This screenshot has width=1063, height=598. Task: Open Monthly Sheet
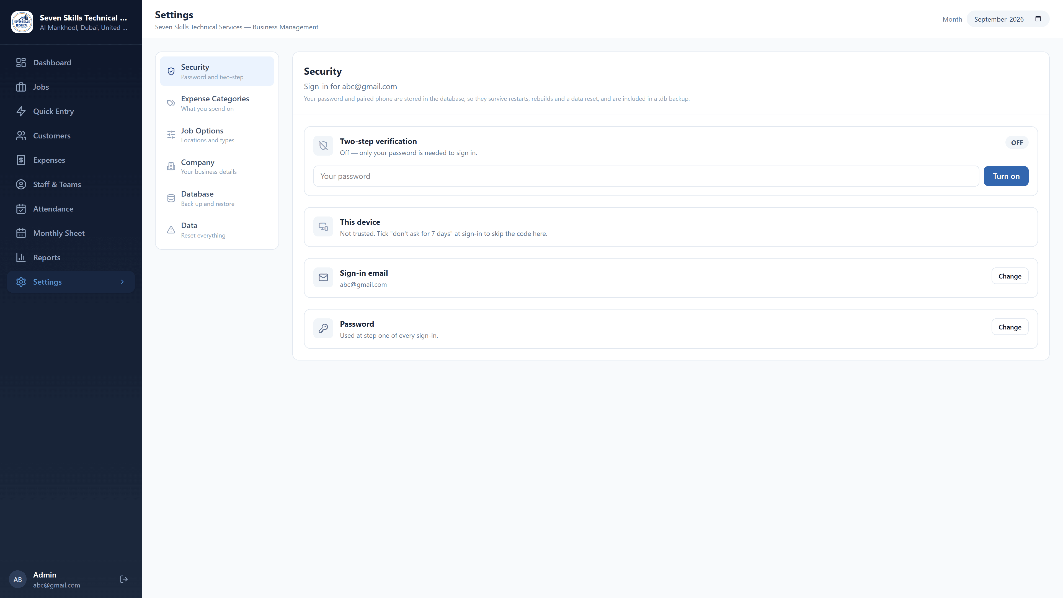71,233
